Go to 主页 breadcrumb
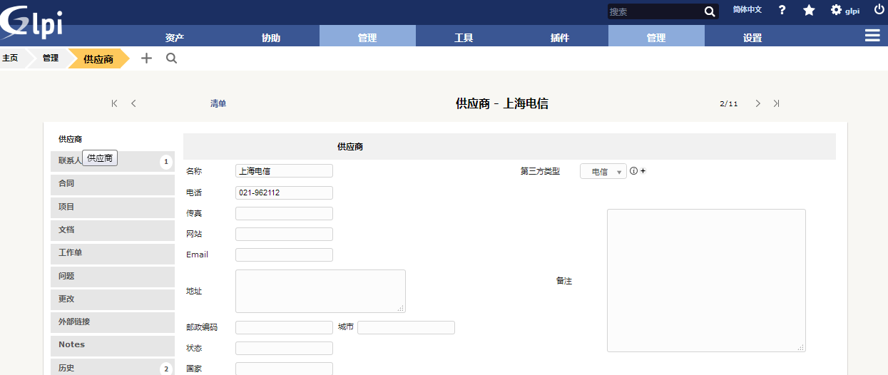Image resolution: width=888 pixels, height=375 pixels. click(10, 58)
